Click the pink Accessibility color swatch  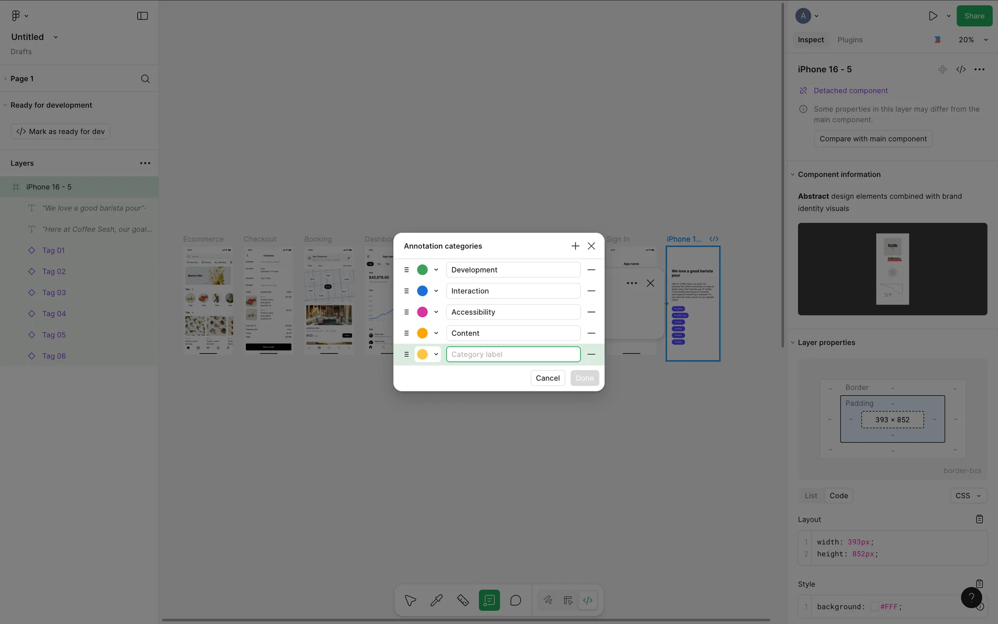(422, 312)
